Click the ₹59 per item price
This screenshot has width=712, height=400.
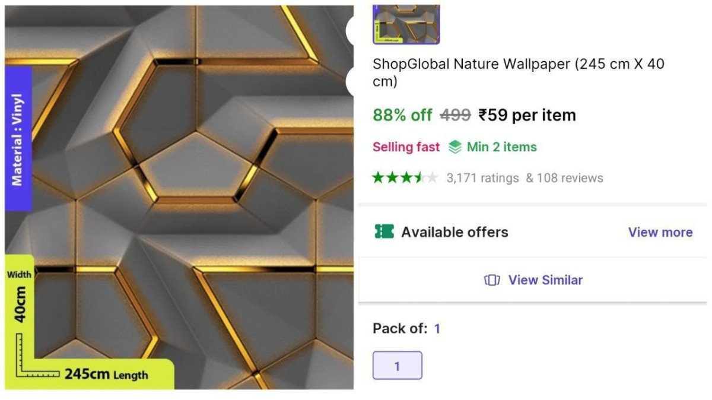click(527, 115)
